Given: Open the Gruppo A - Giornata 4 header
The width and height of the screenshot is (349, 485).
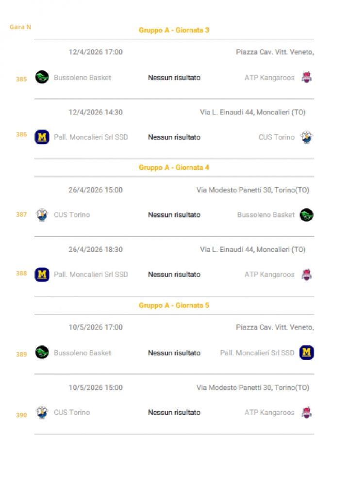Looking at the screenshot, I should click(x=174, y=167).
